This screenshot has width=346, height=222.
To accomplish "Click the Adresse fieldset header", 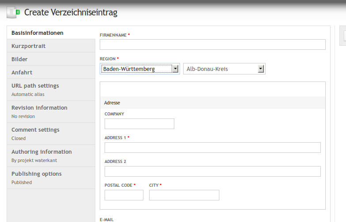I will [x=112, y=103].
